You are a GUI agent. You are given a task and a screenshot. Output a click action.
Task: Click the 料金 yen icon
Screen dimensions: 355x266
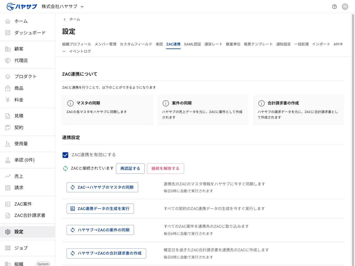[x=8, y=100]
